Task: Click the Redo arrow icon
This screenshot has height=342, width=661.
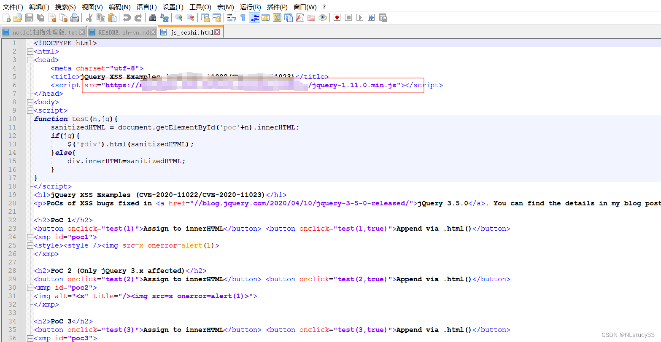Action: click(138, 18)
